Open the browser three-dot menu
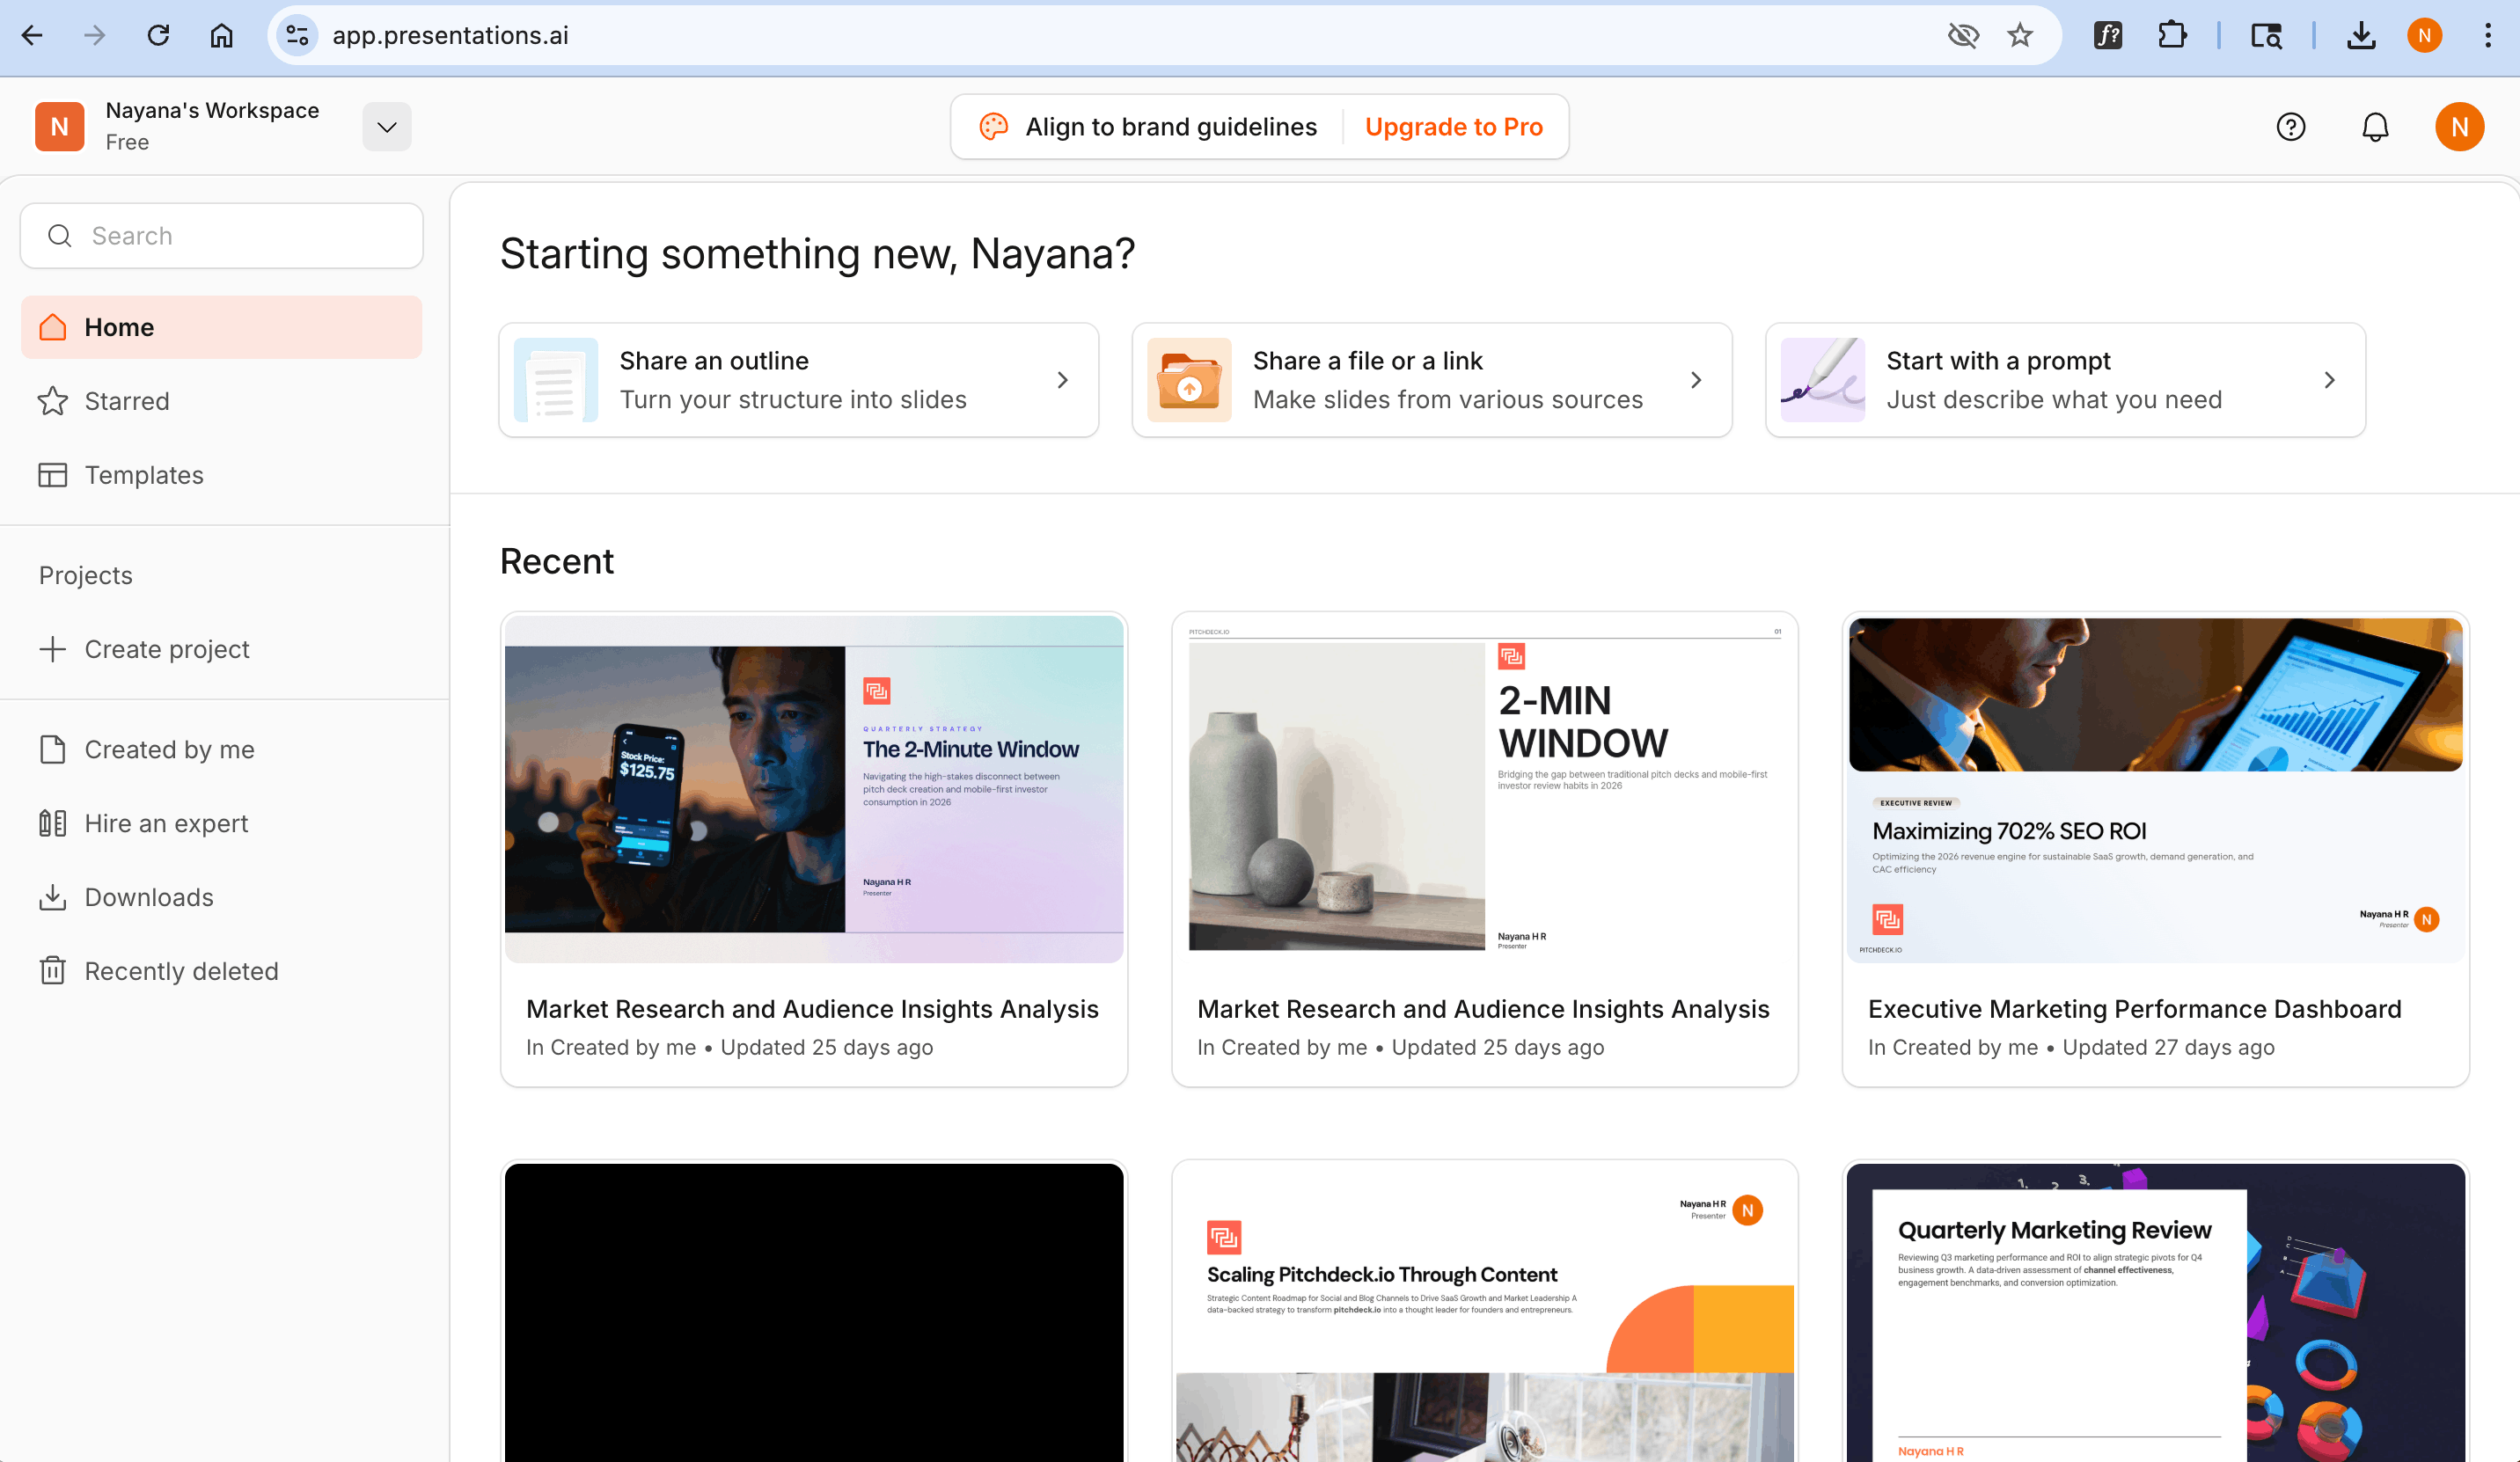This screenshot has width=2520, height=1462. coord(2487,35)
